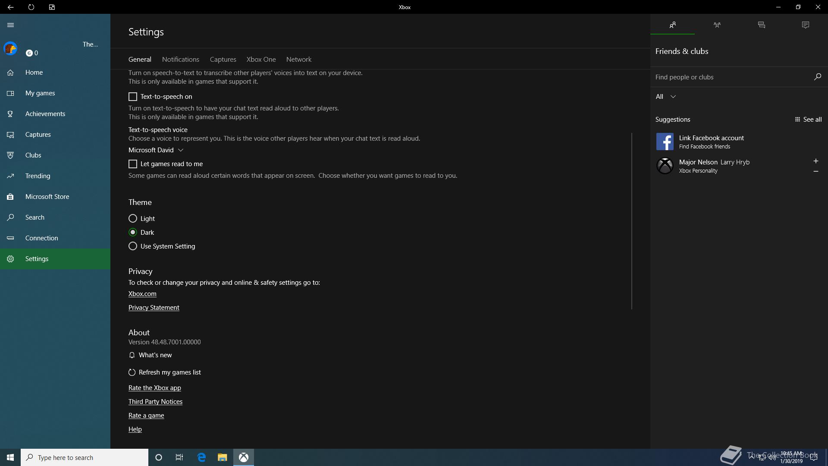828x466 pixels.
Task: Open the Microsoft David voice dropdown
Action: point(156,150)
